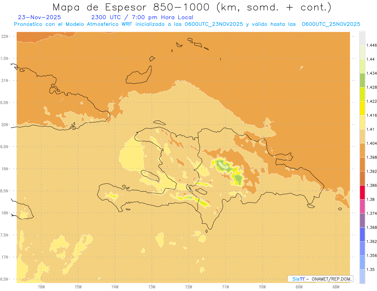
Task: Select the blue legend swatch between 1.362 and 1.368
Action: (x=362, y=234)
